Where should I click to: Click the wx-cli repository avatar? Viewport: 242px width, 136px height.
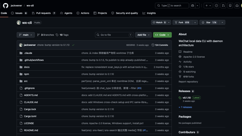(19, 22)
